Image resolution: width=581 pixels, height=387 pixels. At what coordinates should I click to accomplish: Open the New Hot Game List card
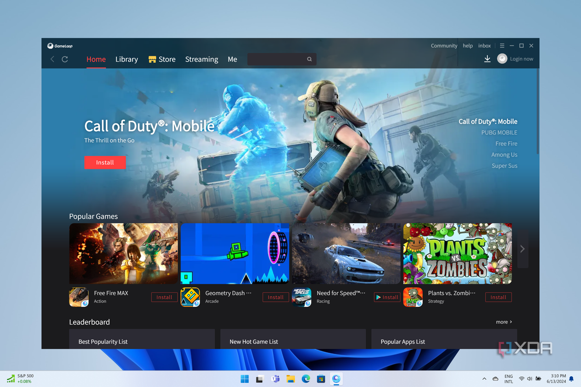coord(293,339)
